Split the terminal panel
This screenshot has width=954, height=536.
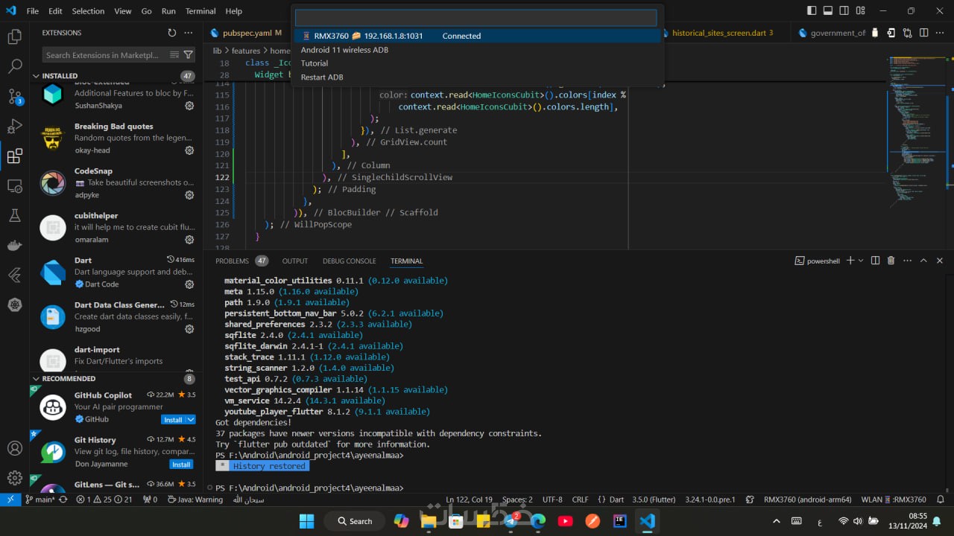[875, 261]
